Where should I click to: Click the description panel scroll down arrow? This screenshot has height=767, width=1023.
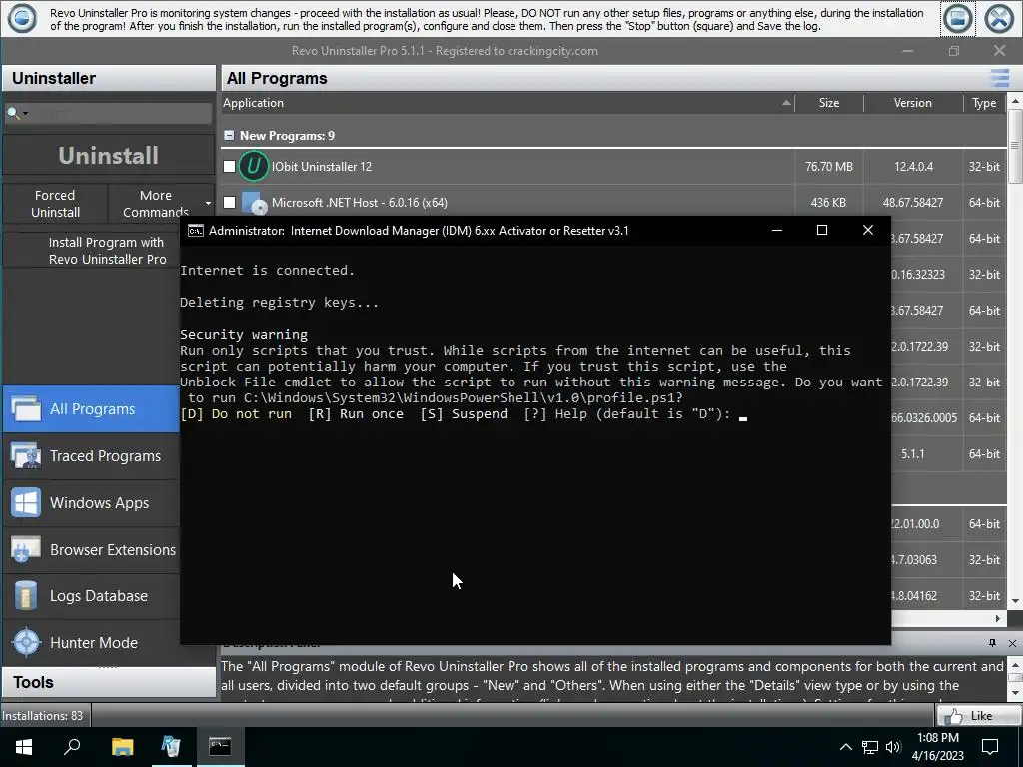click(x=1015, y=692)
